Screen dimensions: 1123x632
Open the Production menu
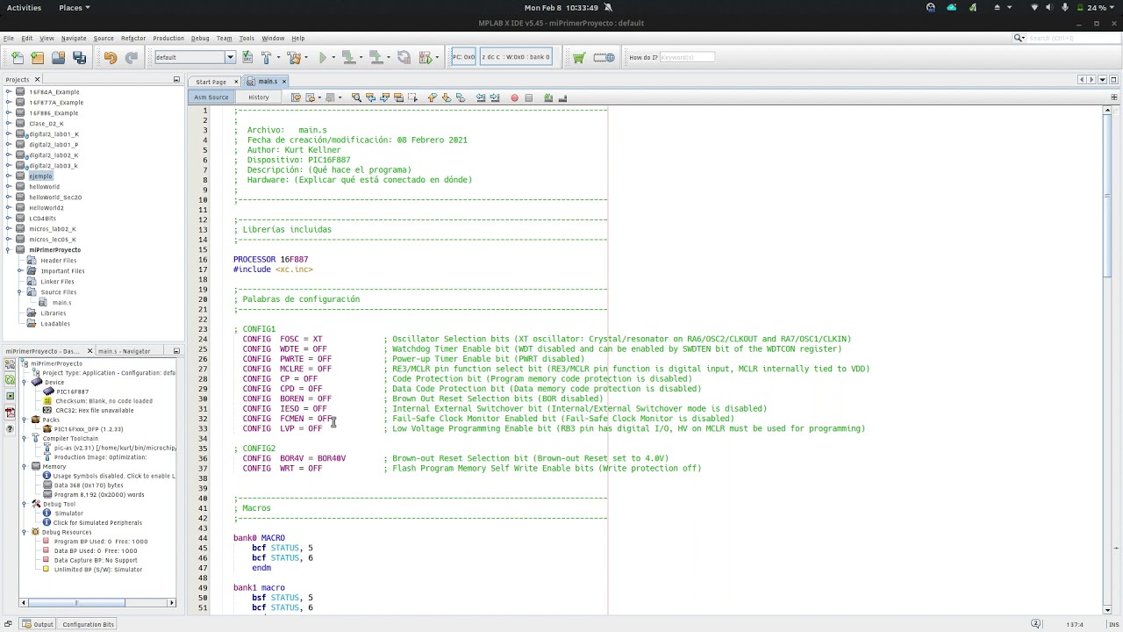168,38
